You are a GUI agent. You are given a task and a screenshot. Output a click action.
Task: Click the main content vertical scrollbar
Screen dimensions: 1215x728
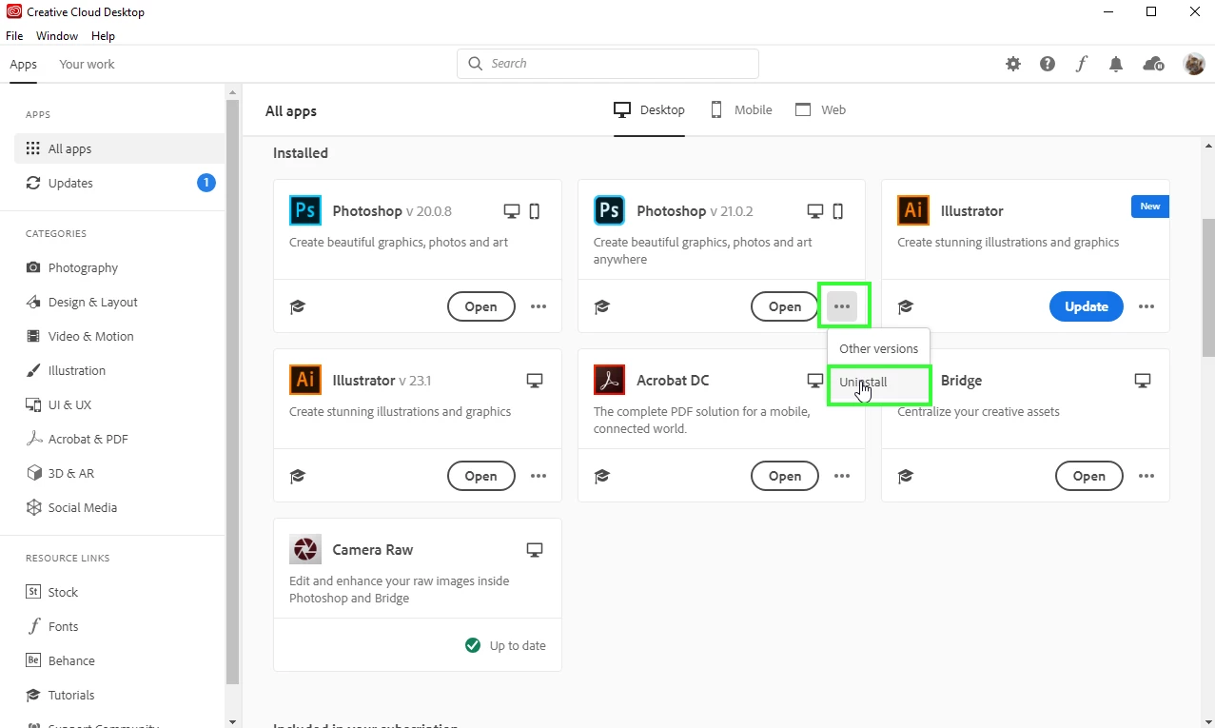[x=1208, y=286]
